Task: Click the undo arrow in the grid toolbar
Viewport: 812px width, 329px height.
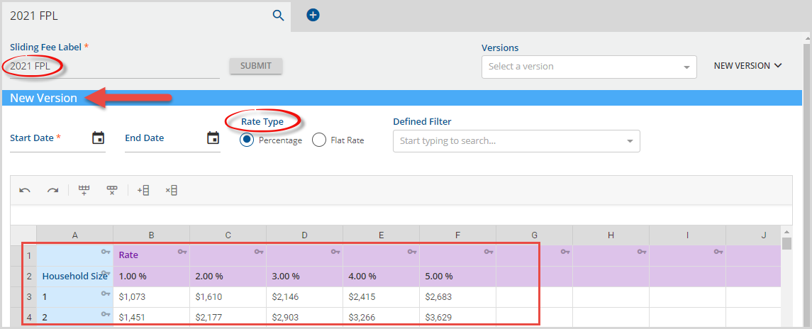Action: pyautogui.click(x=25, y=190)
